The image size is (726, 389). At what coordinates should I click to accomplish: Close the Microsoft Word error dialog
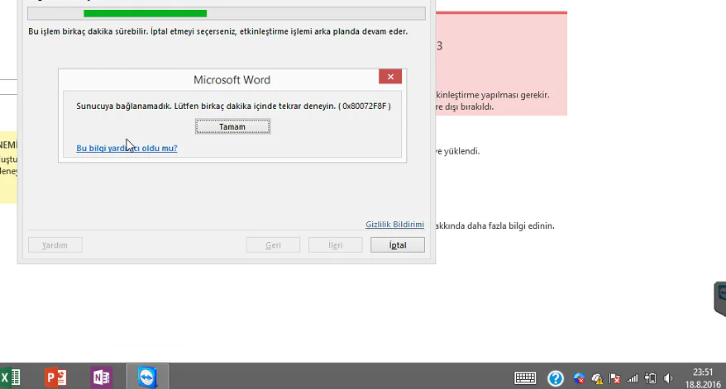coord(390,77)
